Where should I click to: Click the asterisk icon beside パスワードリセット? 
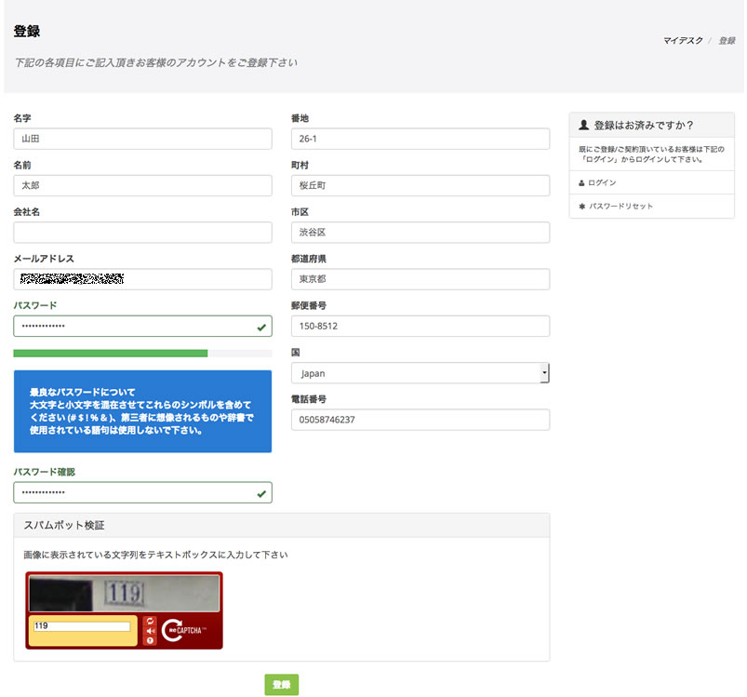point(582,206)
